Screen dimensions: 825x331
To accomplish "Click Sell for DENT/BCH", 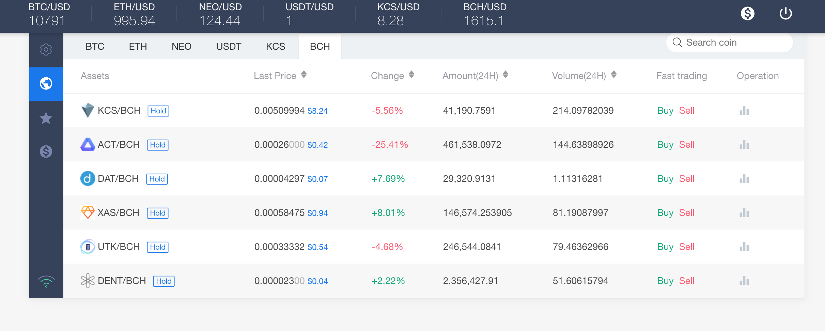I will [x=687, y=281].
